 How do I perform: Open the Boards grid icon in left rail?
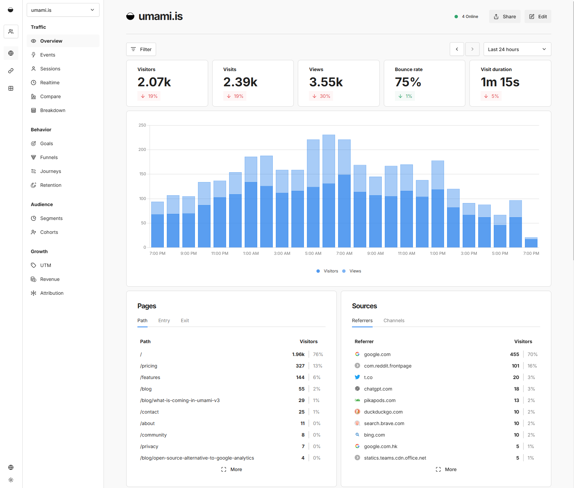tap(11, 88)
